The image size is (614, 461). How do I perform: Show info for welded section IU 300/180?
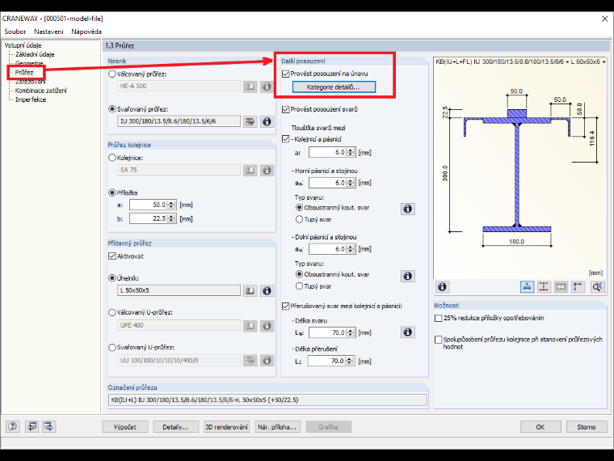pyautogui.click(x=267, y=121)
